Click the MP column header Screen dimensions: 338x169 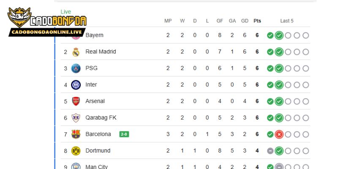[x=168, y=21]
